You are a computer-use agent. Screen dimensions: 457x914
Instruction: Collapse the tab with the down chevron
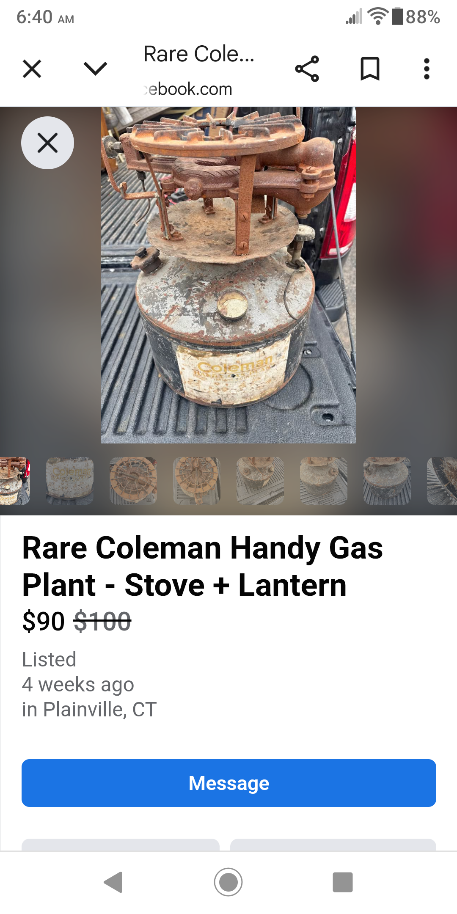[96, 69]
